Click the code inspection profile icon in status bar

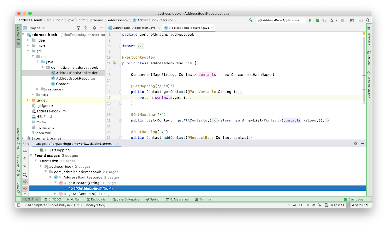[x=326, y=205]
